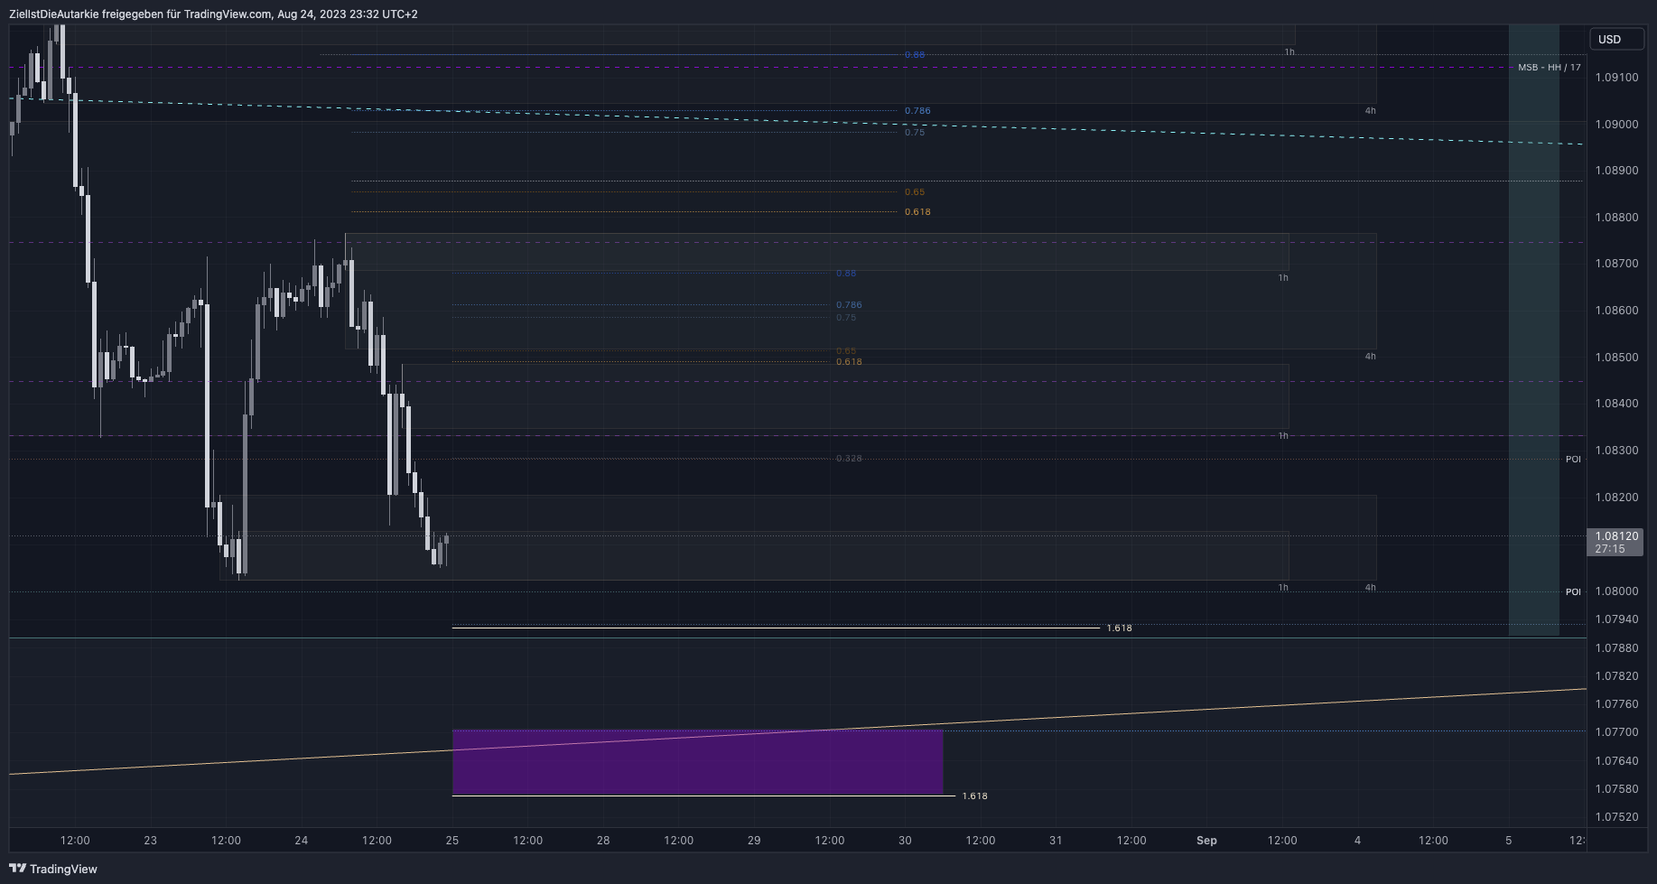This screenshot has width=1657, height=884.
Task: Click the 1.08400 price axis label
Action: (x=1616, y=404)
